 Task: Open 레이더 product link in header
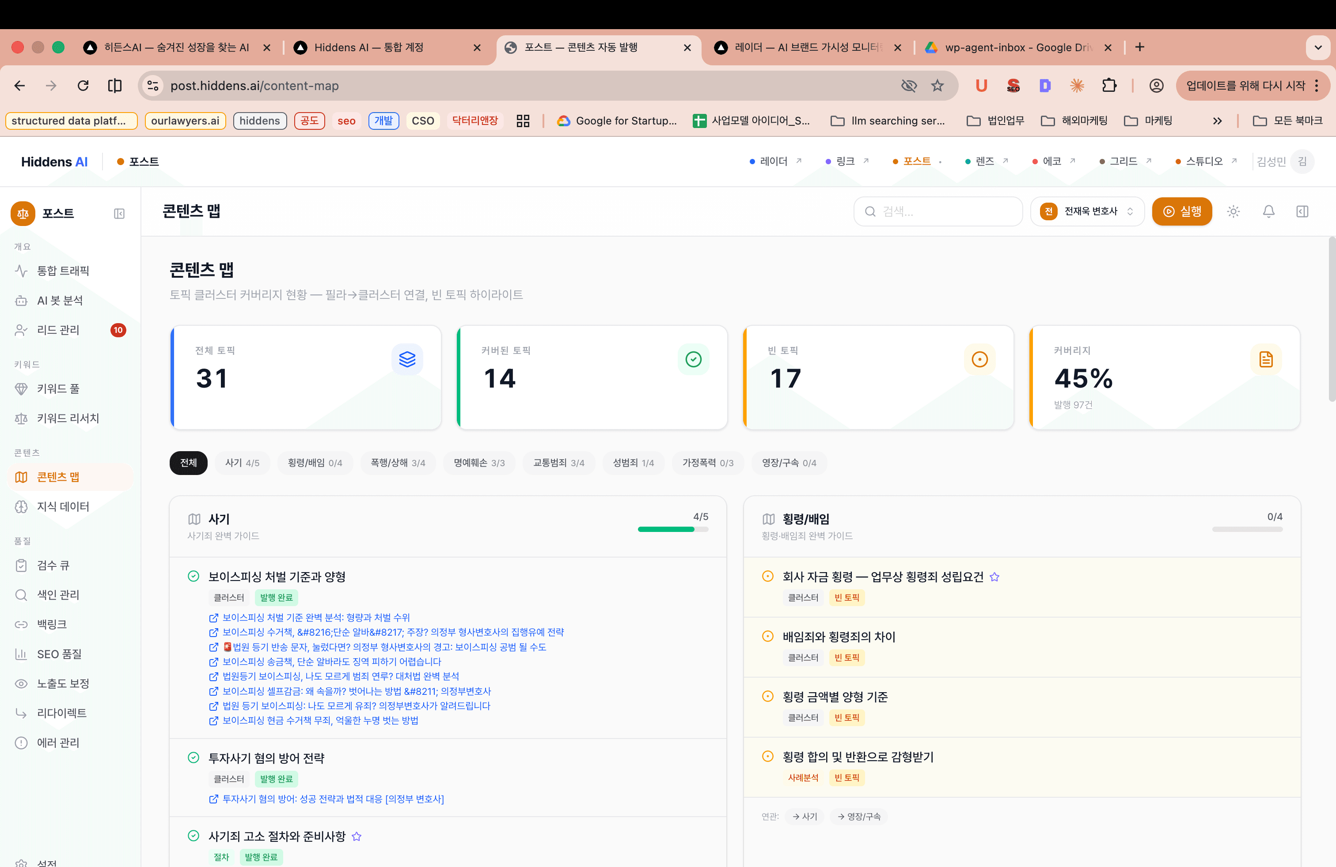pos(775,162)
